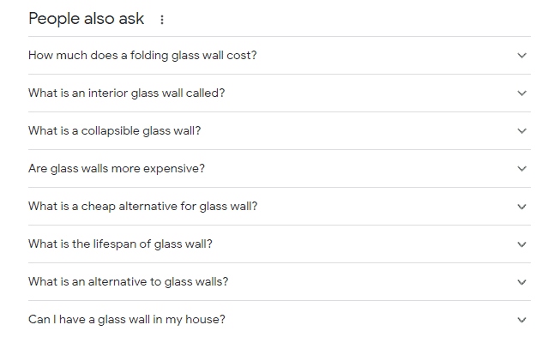Select 'Can I have a glass wall in my house?'

(126, 320)
